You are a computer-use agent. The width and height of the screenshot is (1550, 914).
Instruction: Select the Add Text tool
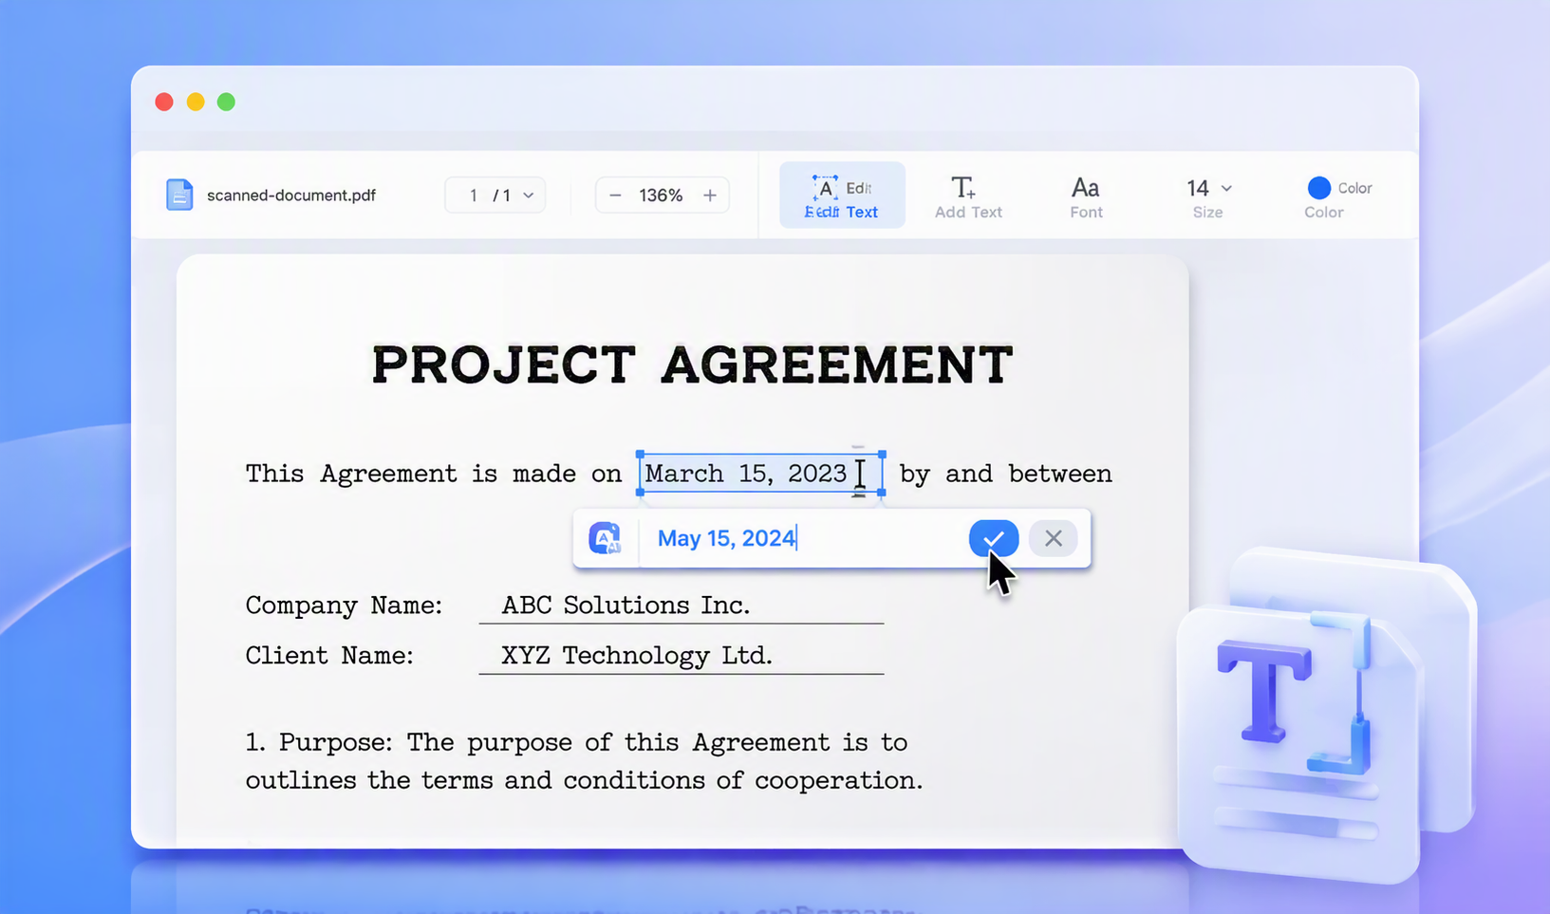coord(968,196)
